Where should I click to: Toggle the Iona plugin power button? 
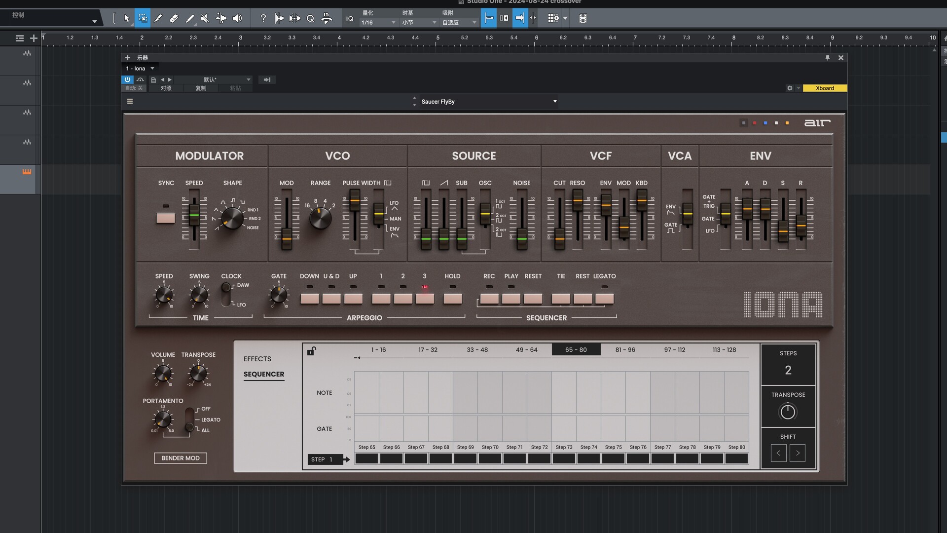(x=127, y=79)
